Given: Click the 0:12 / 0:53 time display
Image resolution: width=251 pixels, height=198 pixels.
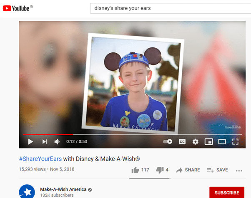Looking at the screenshot, I should (77, 141).
